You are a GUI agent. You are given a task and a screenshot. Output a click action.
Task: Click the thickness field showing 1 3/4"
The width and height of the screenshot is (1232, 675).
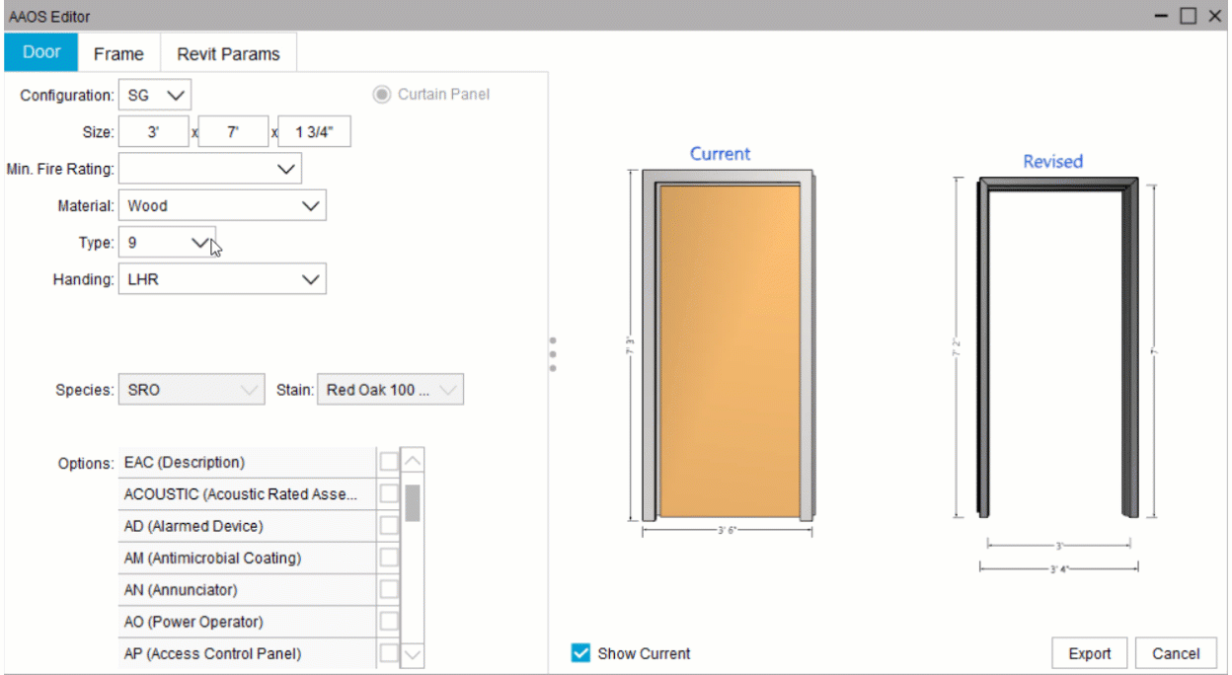click(314, 130)
